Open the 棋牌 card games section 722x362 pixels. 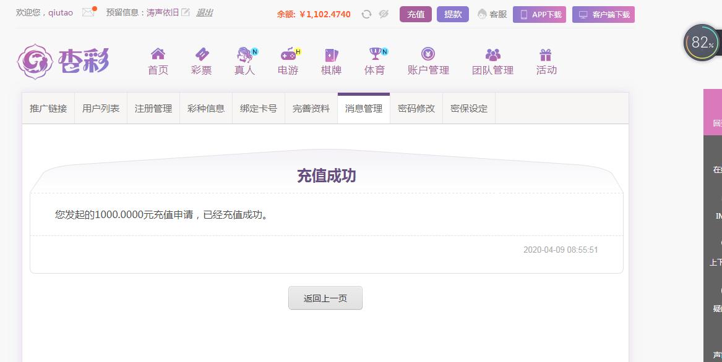332,62
